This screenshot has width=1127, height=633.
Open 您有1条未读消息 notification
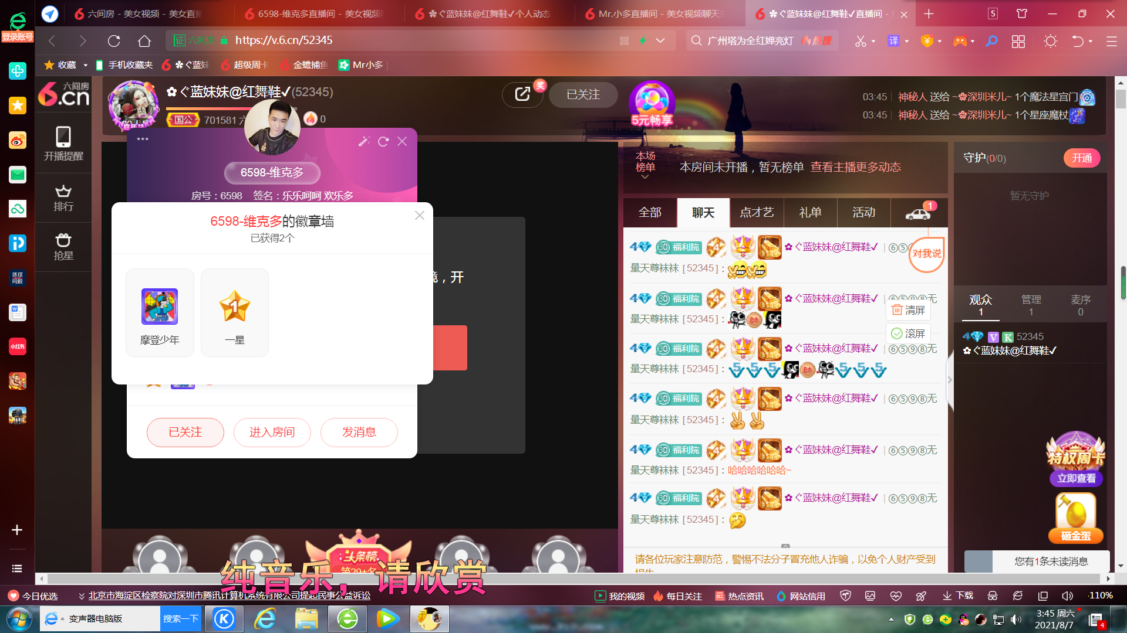(x=1037, y=561)
